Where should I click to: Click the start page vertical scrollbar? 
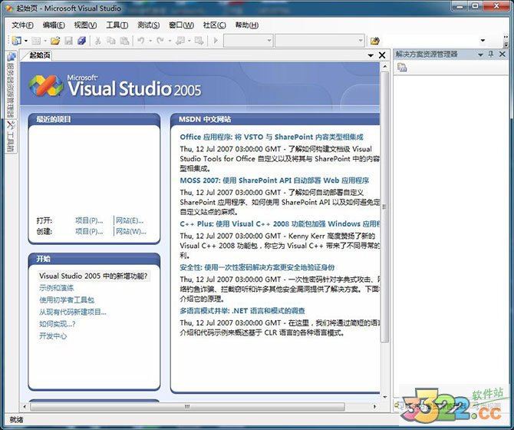(384, 230)
